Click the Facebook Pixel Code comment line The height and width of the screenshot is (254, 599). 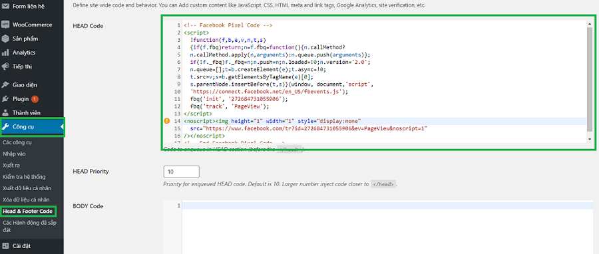click(228, 25)
